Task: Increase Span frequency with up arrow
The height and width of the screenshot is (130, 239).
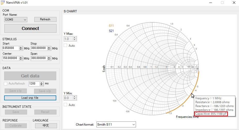Action: pos(49,57)
